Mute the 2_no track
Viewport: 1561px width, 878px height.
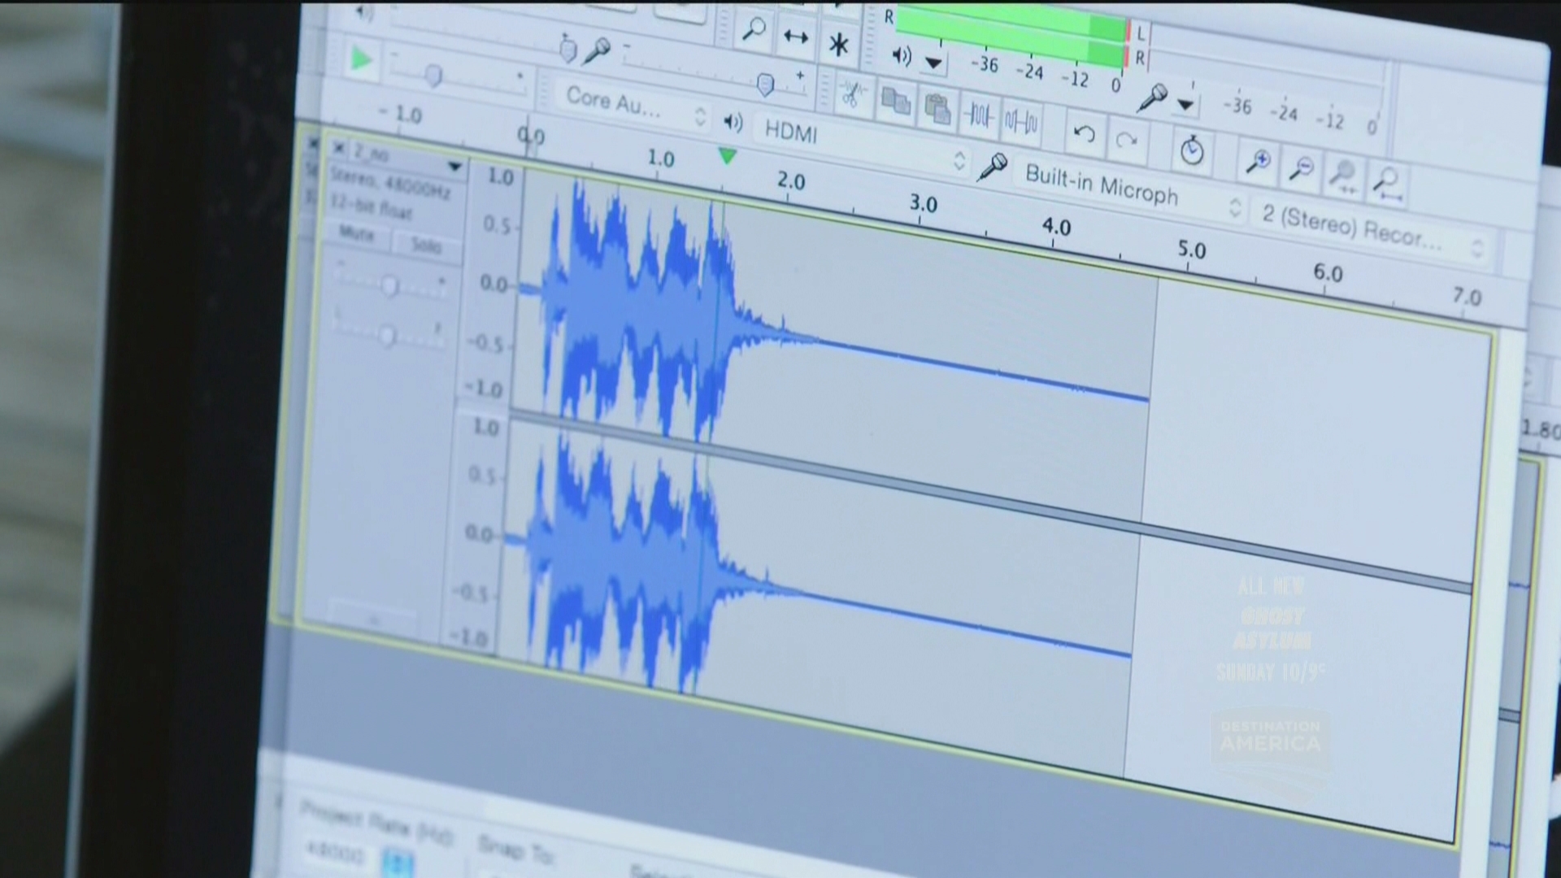(x=356, y=234)
